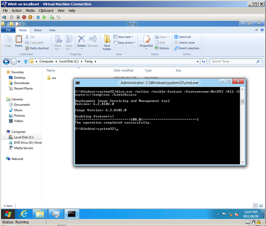
Task: Open the blue File tab
Action: tap(8, 30)
